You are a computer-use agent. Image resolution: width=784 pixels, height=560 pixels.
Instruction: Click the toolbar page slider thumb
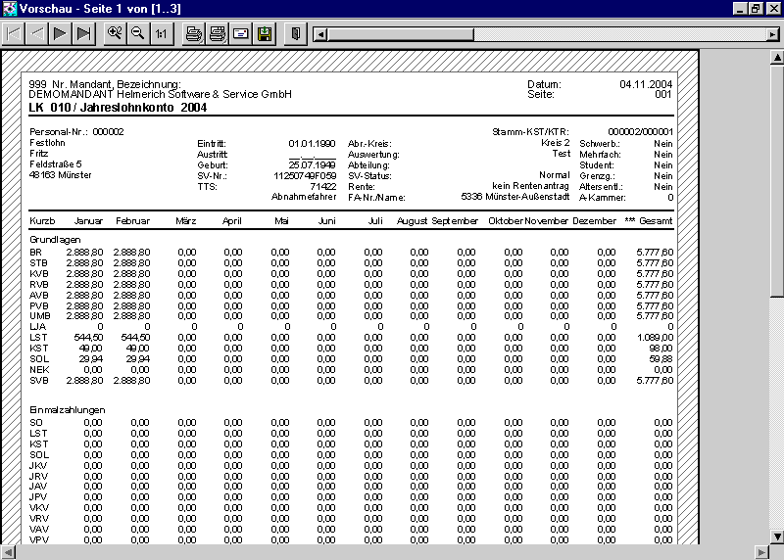(401, 34)
